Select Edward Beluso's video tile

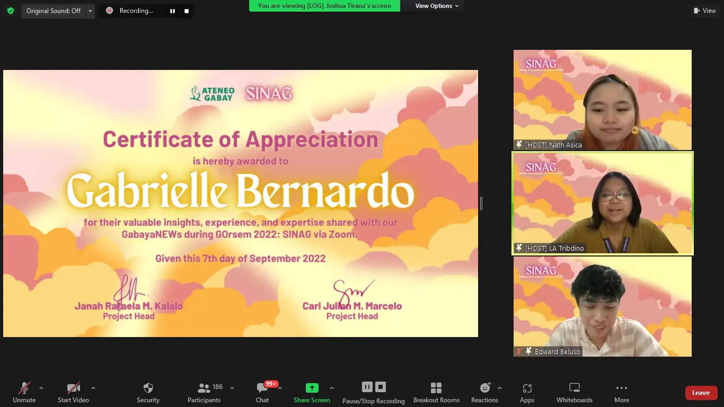click(x=603, y=307)
